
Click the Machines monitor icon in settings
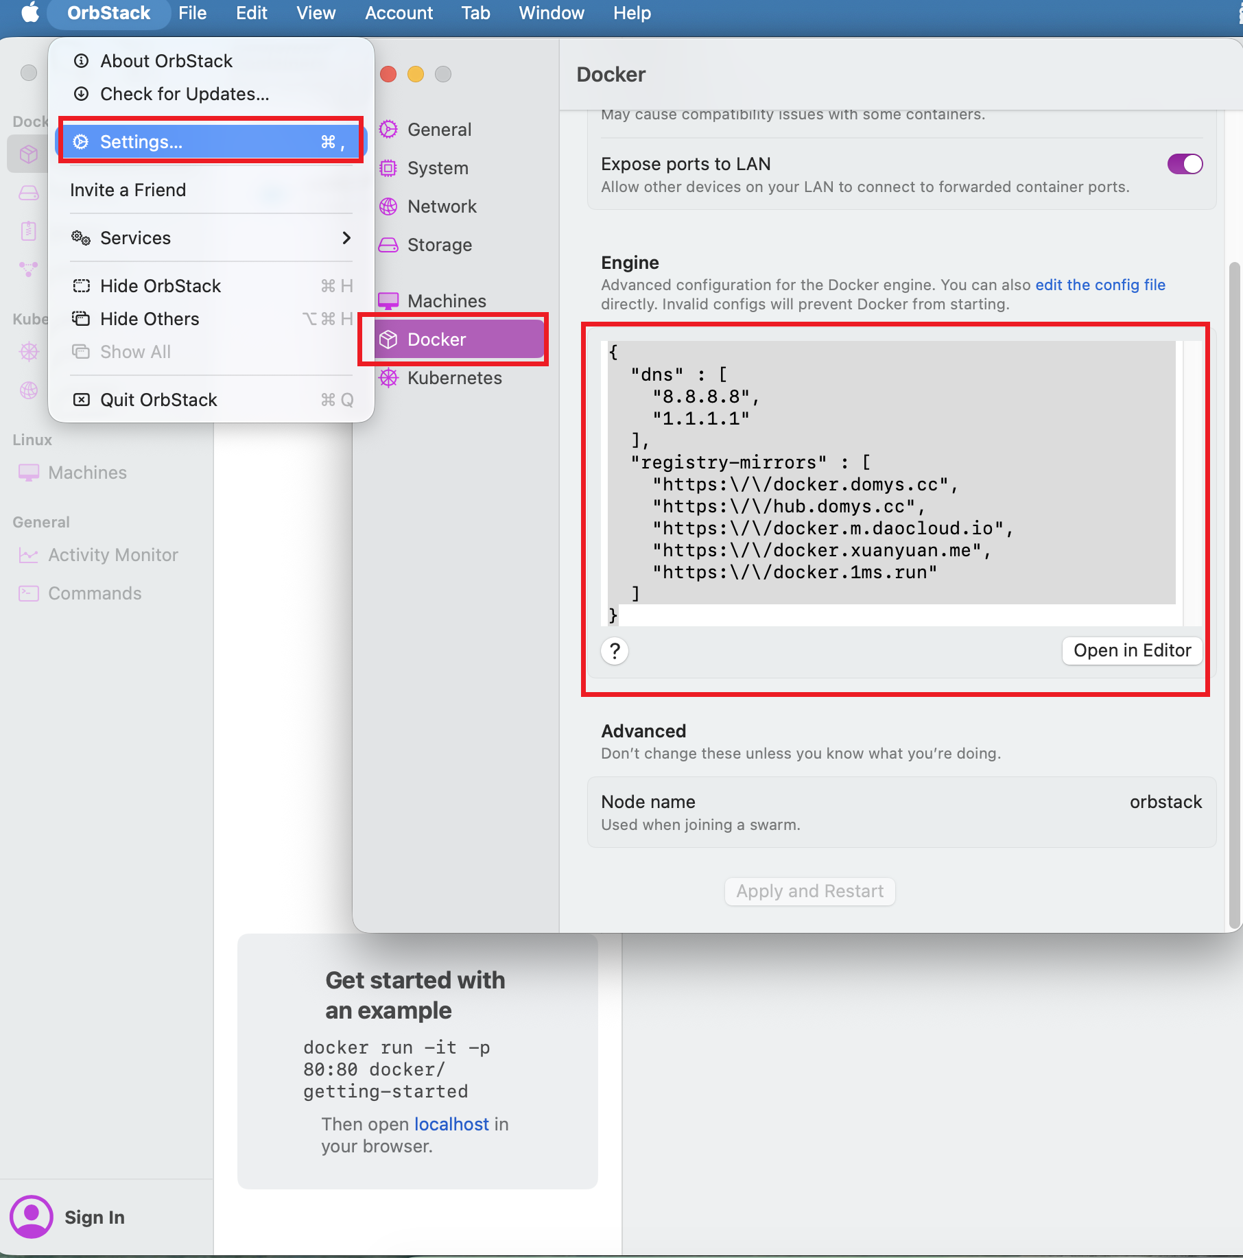(388, 301)
